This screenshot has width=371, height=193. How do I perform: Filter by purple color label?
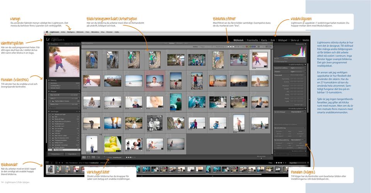tap(255, 47)
